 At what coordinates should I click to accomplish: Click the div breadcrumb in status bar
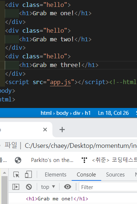[x=77, y=113]
